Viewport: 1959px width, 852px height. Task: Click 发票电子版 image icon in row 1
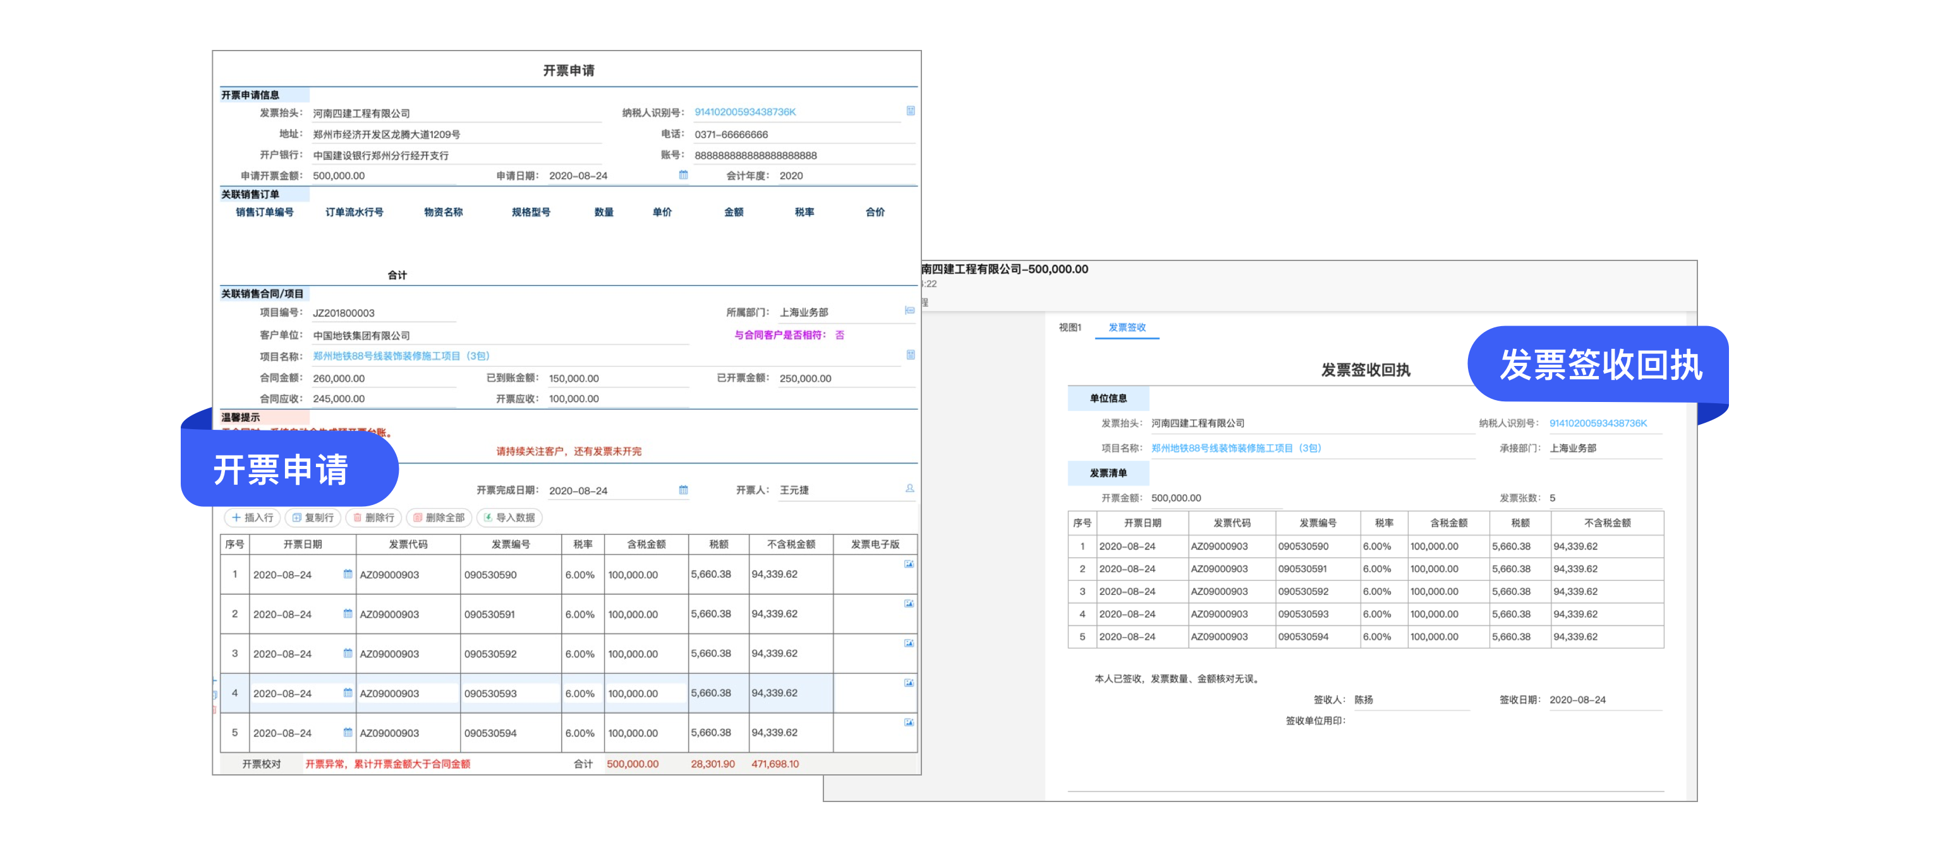tap(909, 564)
